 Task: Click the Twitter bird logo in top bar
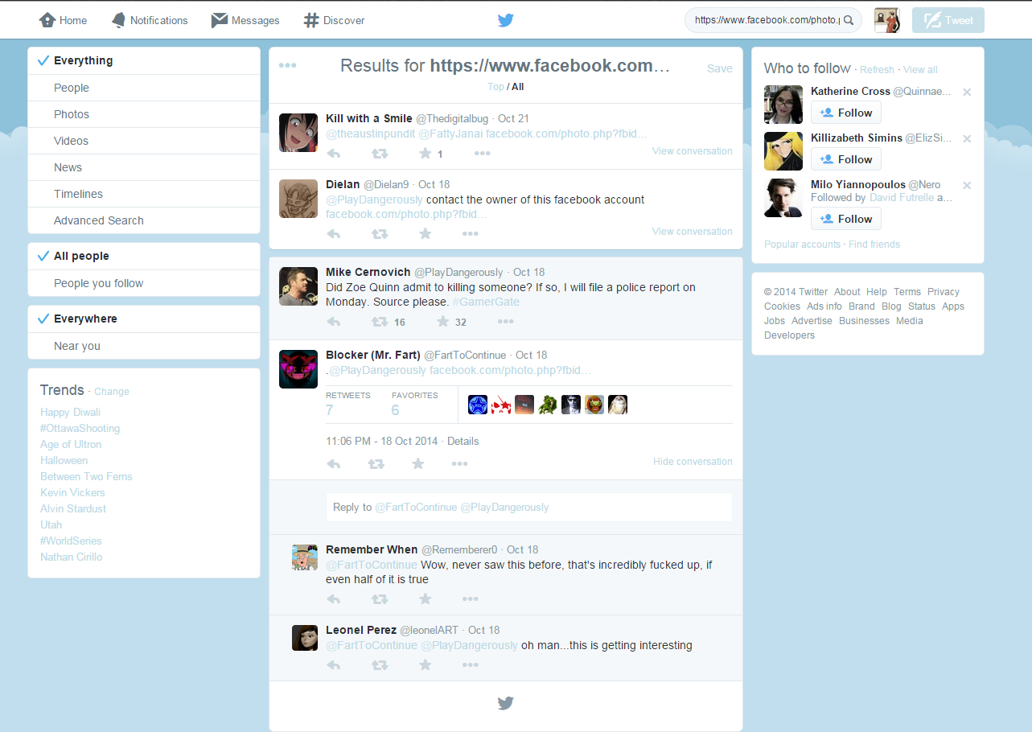tap(505, 20)
